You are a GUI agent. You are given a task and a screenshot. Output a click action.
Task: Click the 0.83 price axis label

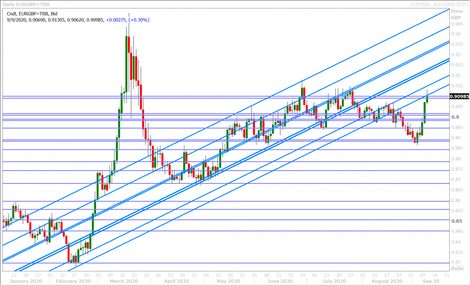click(456, 262)
